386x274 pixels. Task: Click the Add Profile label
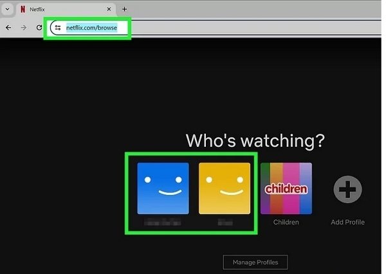point(347,222)
